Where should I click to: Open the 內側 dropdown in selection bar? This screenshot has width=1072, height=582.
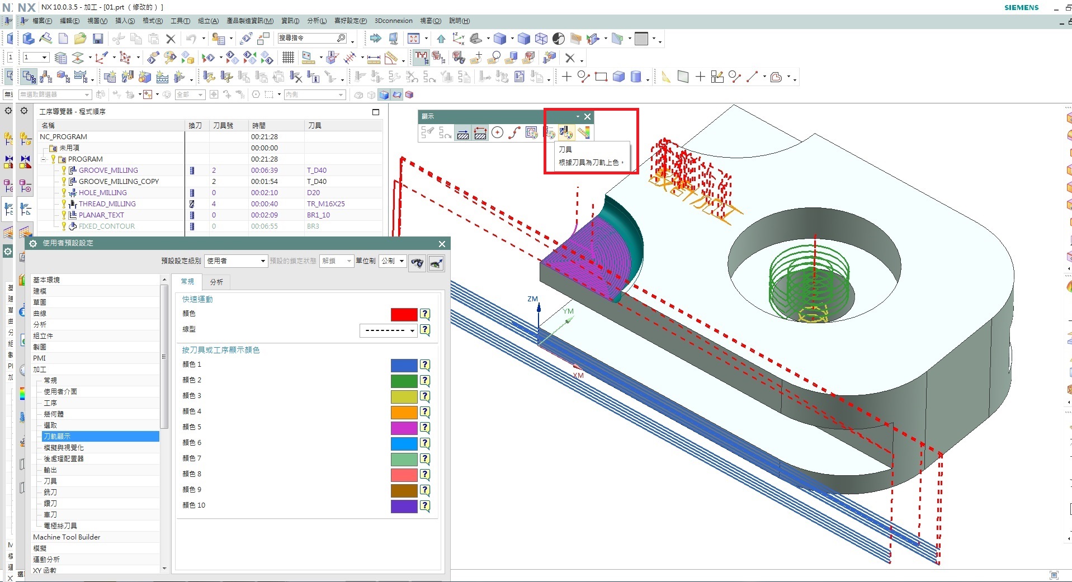pos(315,95)
